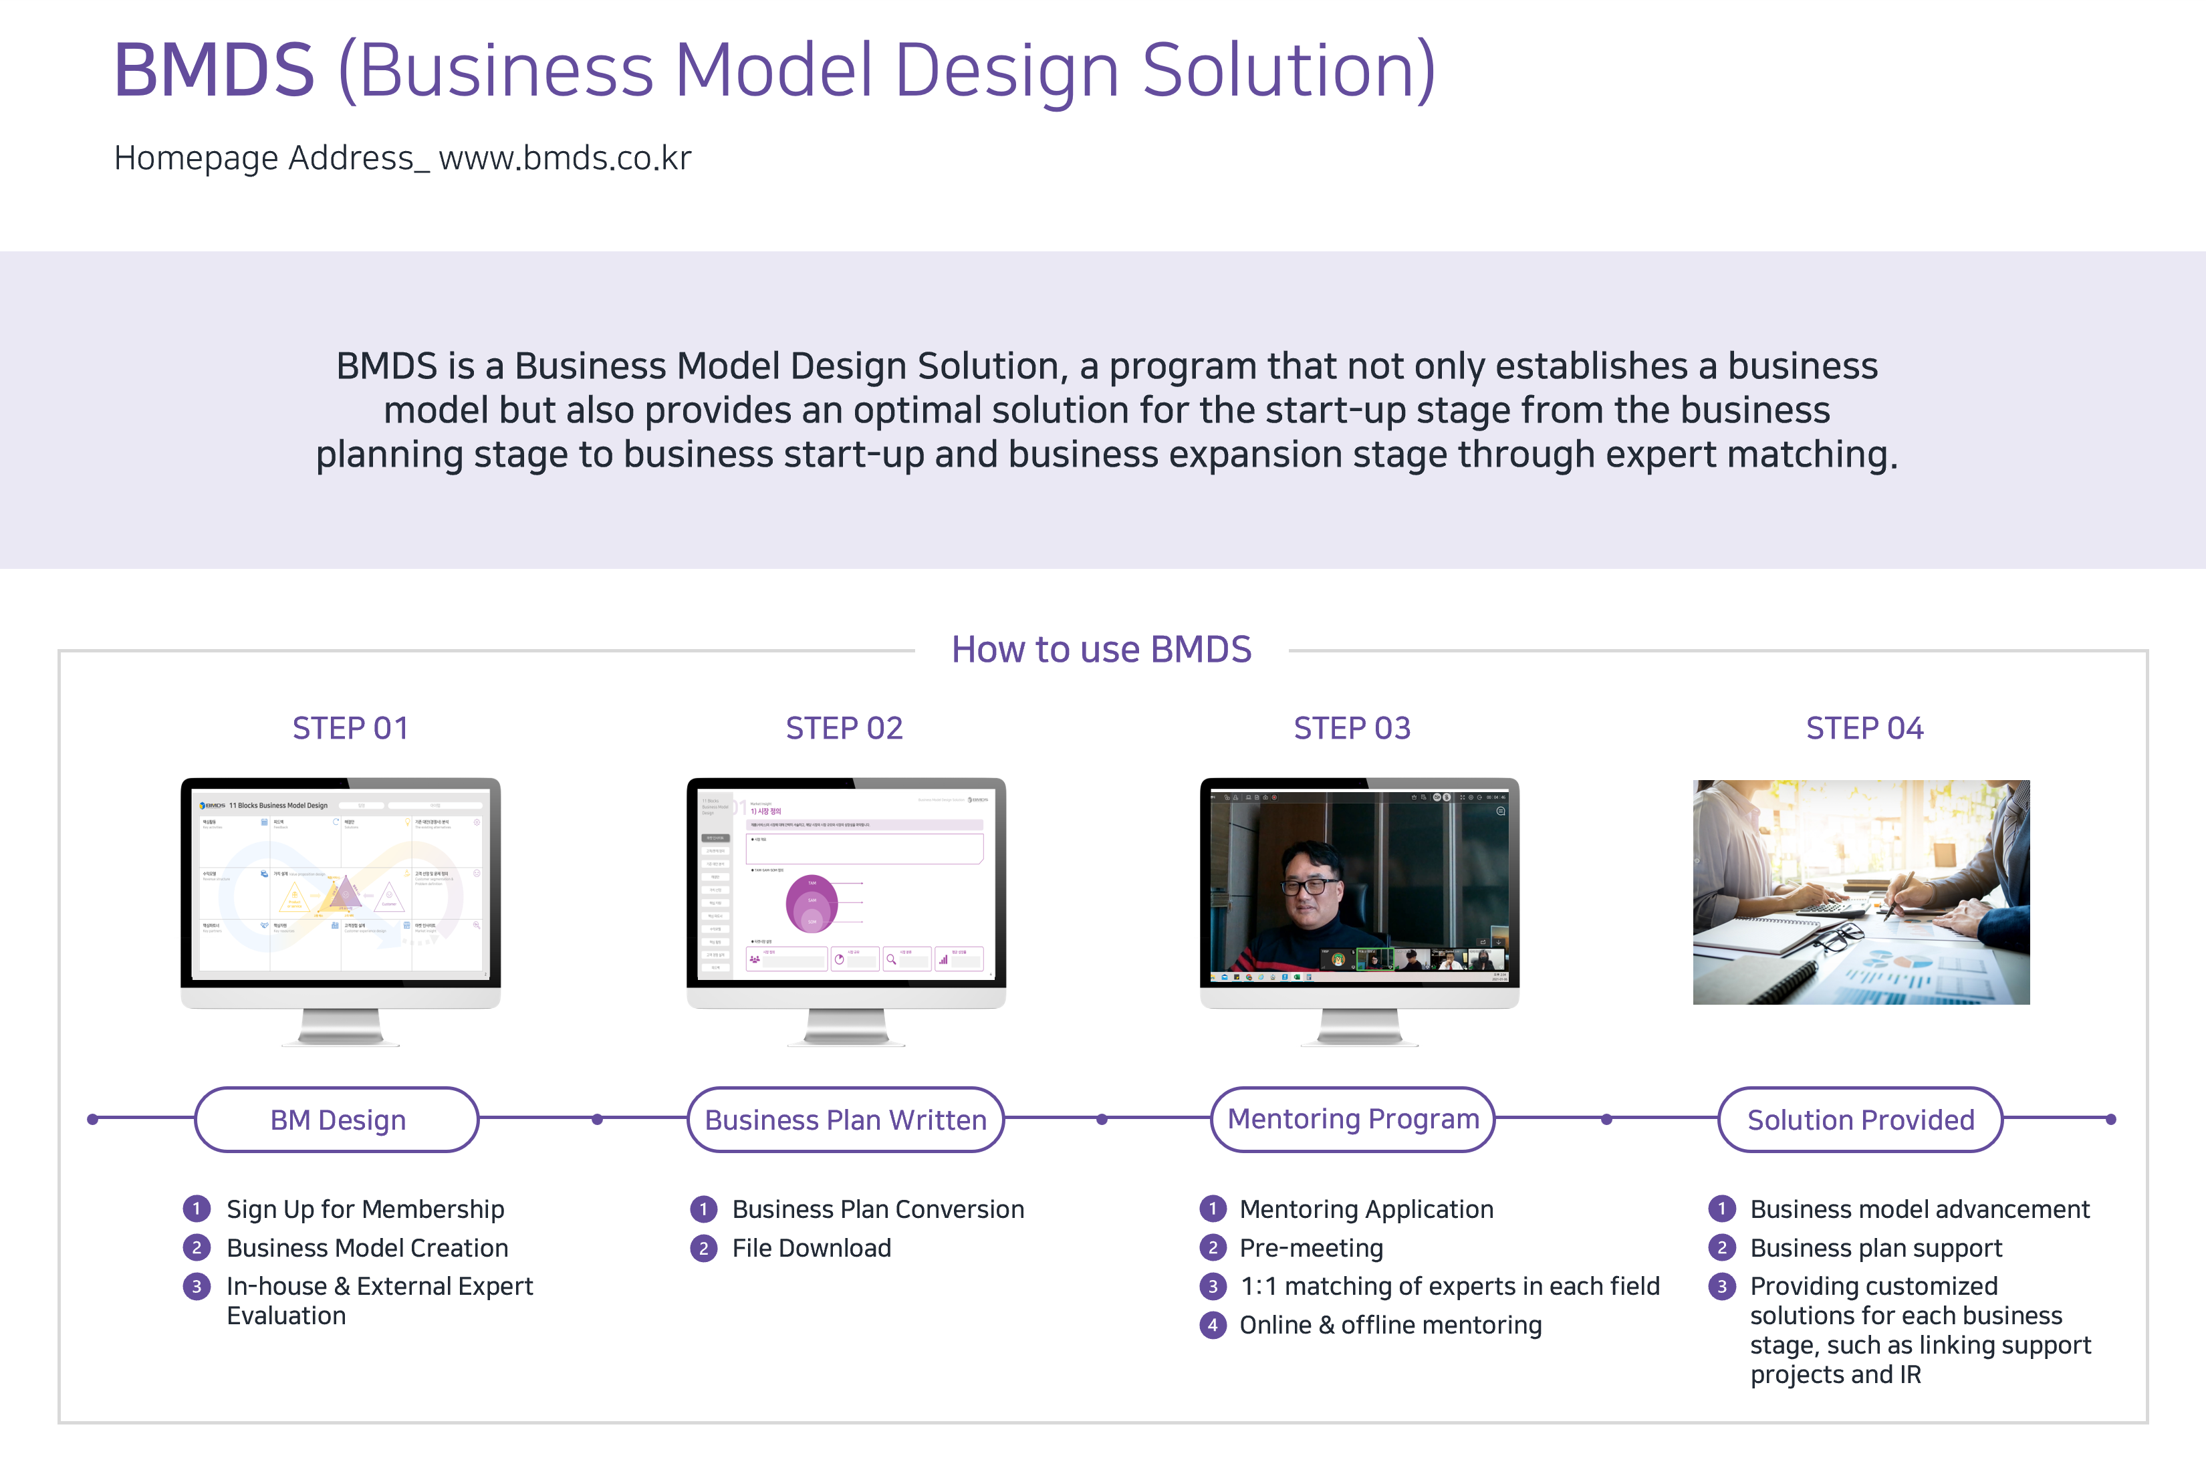Click number 2 bullet beside Business Model Creation
This screenshot has height=1484, width=2206.
point(196,1247)
